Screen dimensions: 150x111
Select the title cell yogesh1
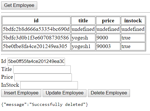click(x=83, y=46)
